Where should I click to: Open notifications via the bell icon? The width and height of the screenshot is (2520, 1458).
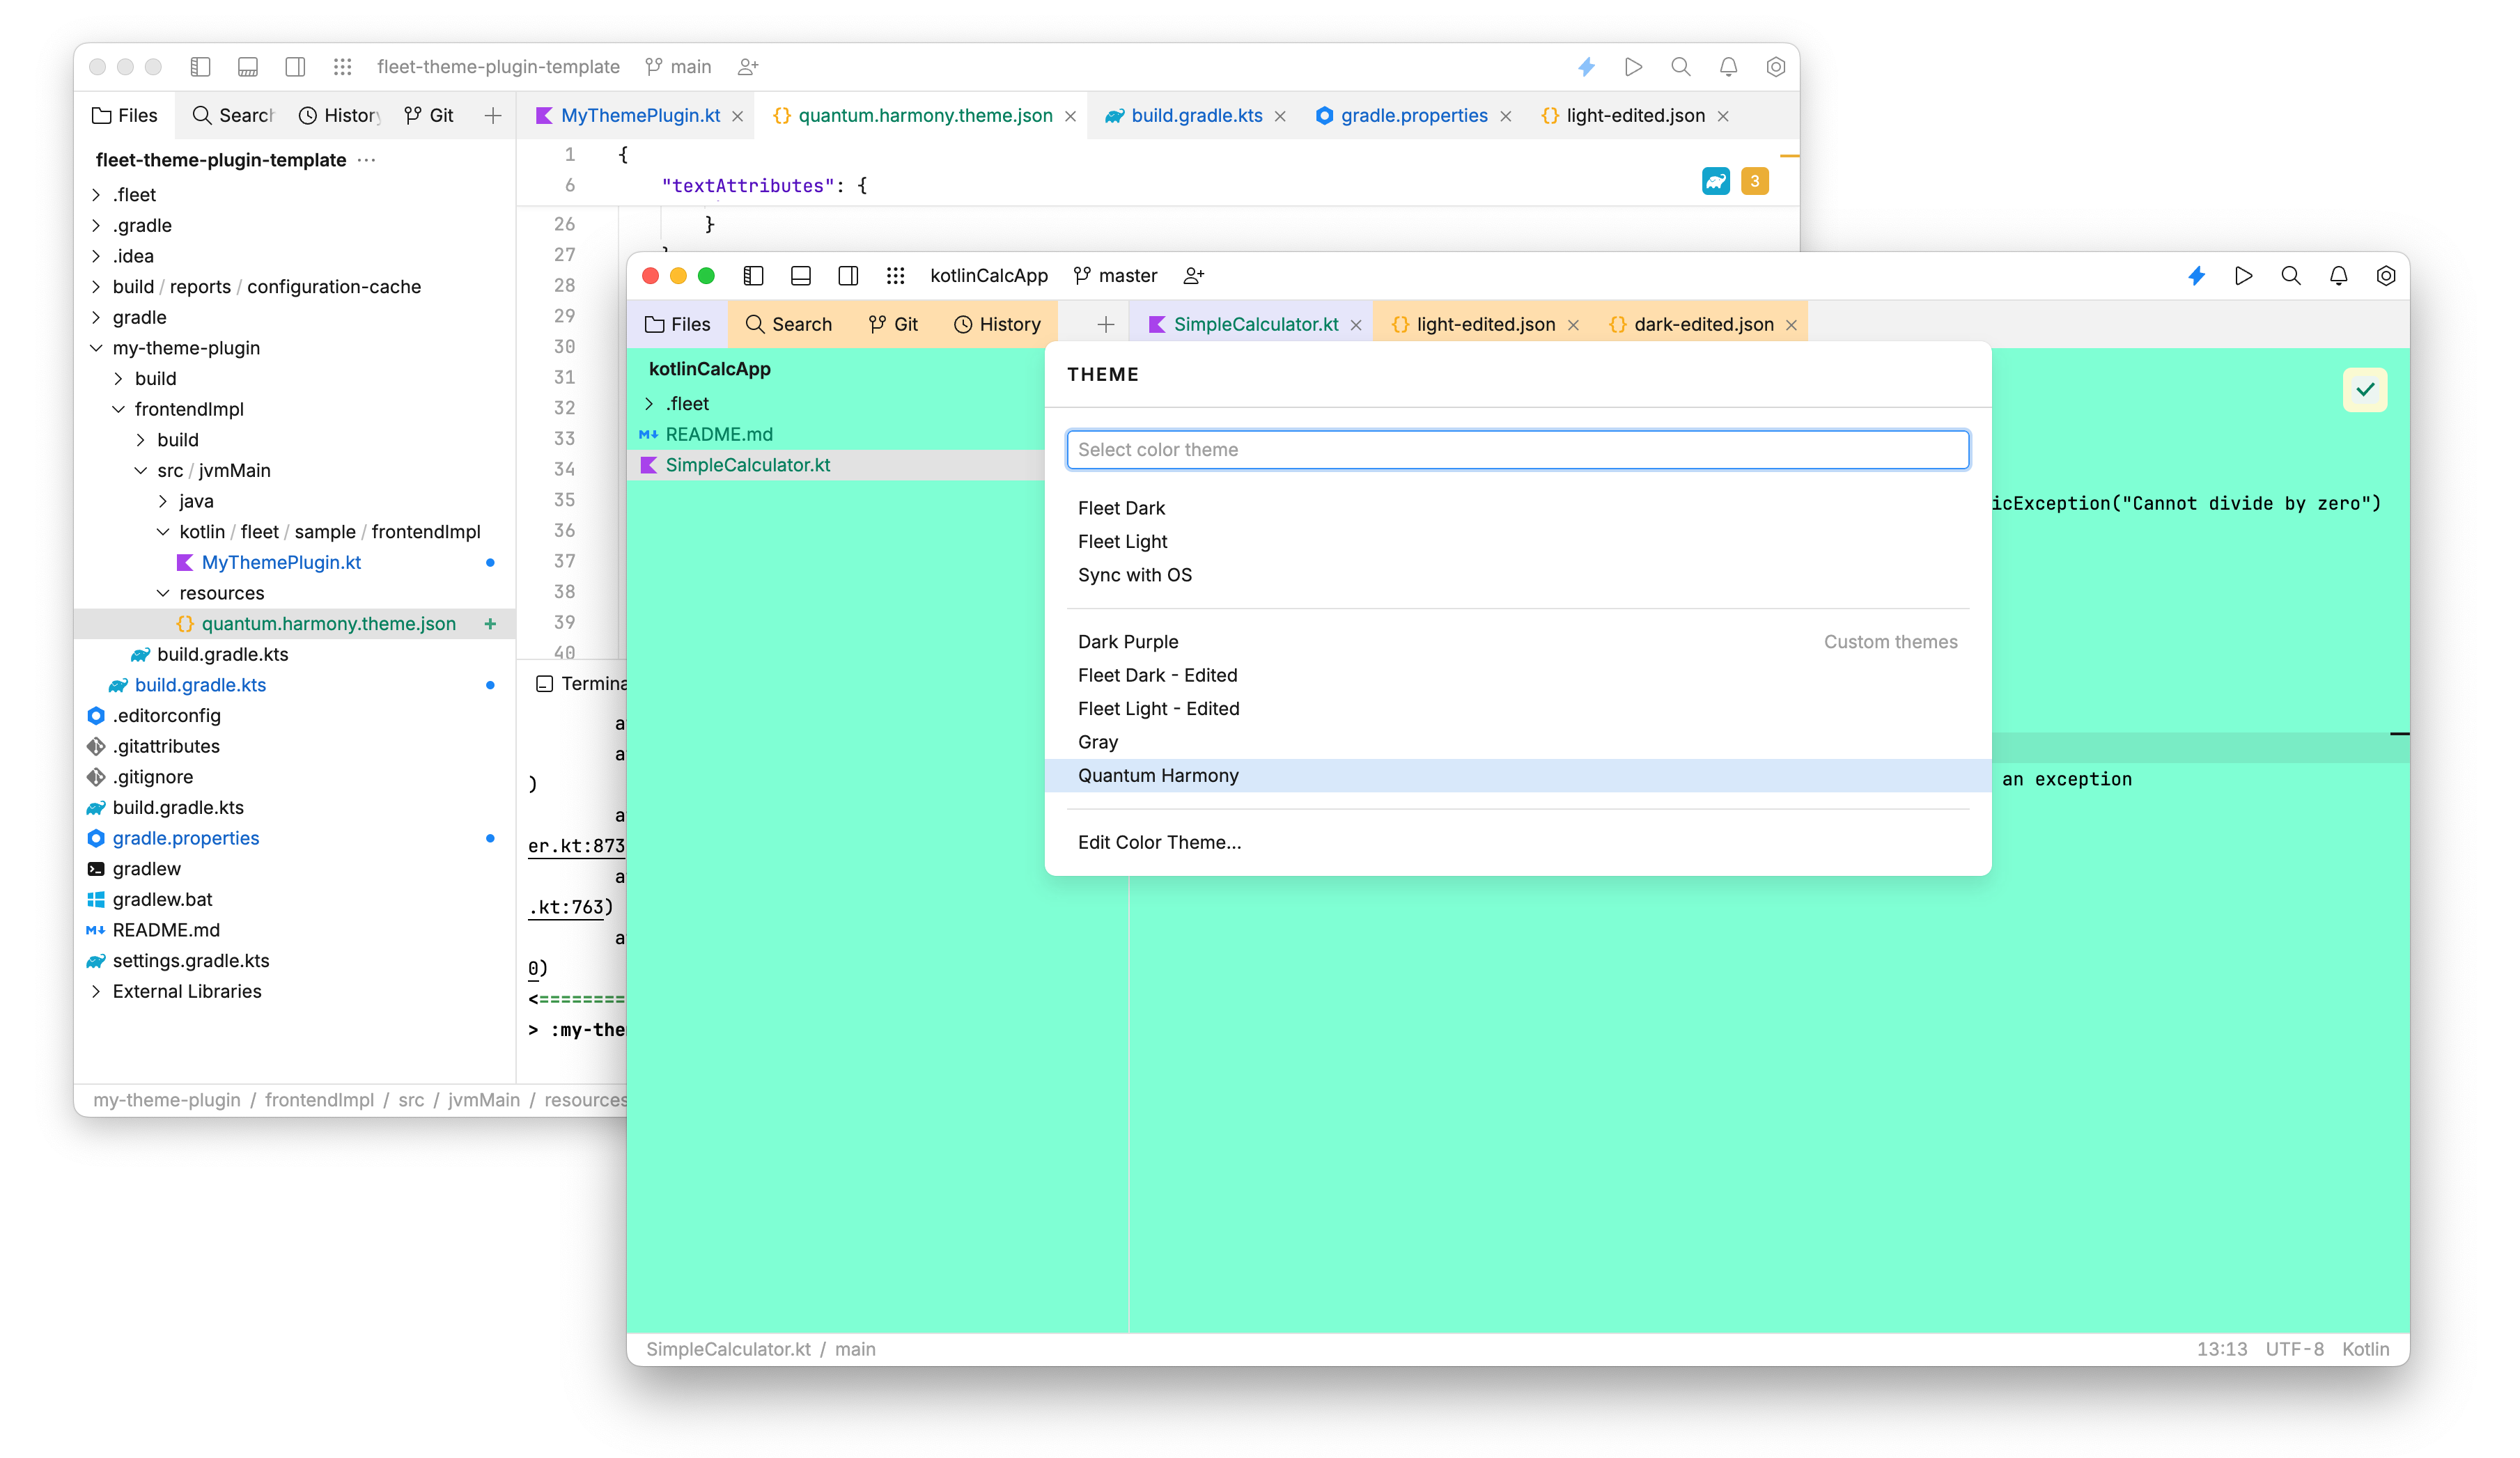(2338, 276)
